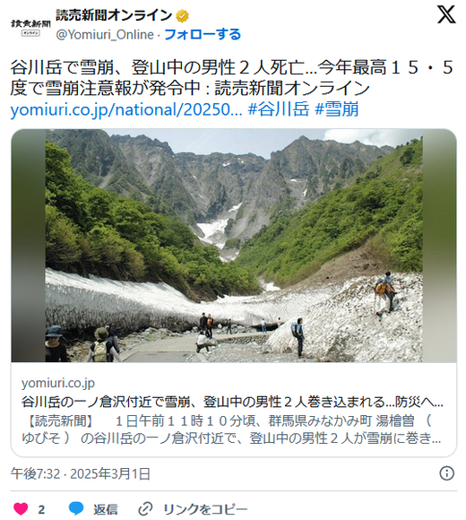The height and width of the screenshot is (520, 466).
Task: Select the #雪崩 hashtag
Action: tap(336, 109)
